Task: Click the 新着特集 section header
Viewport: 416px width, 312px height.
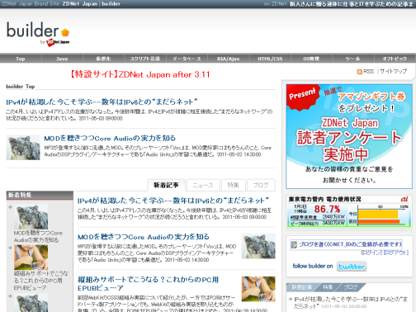Action: 40,195
